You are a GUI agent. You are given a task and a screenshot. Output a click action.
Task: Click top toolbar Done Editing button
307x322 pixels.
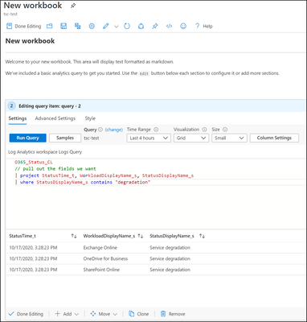pyautogui.click(x=24, y=26)
